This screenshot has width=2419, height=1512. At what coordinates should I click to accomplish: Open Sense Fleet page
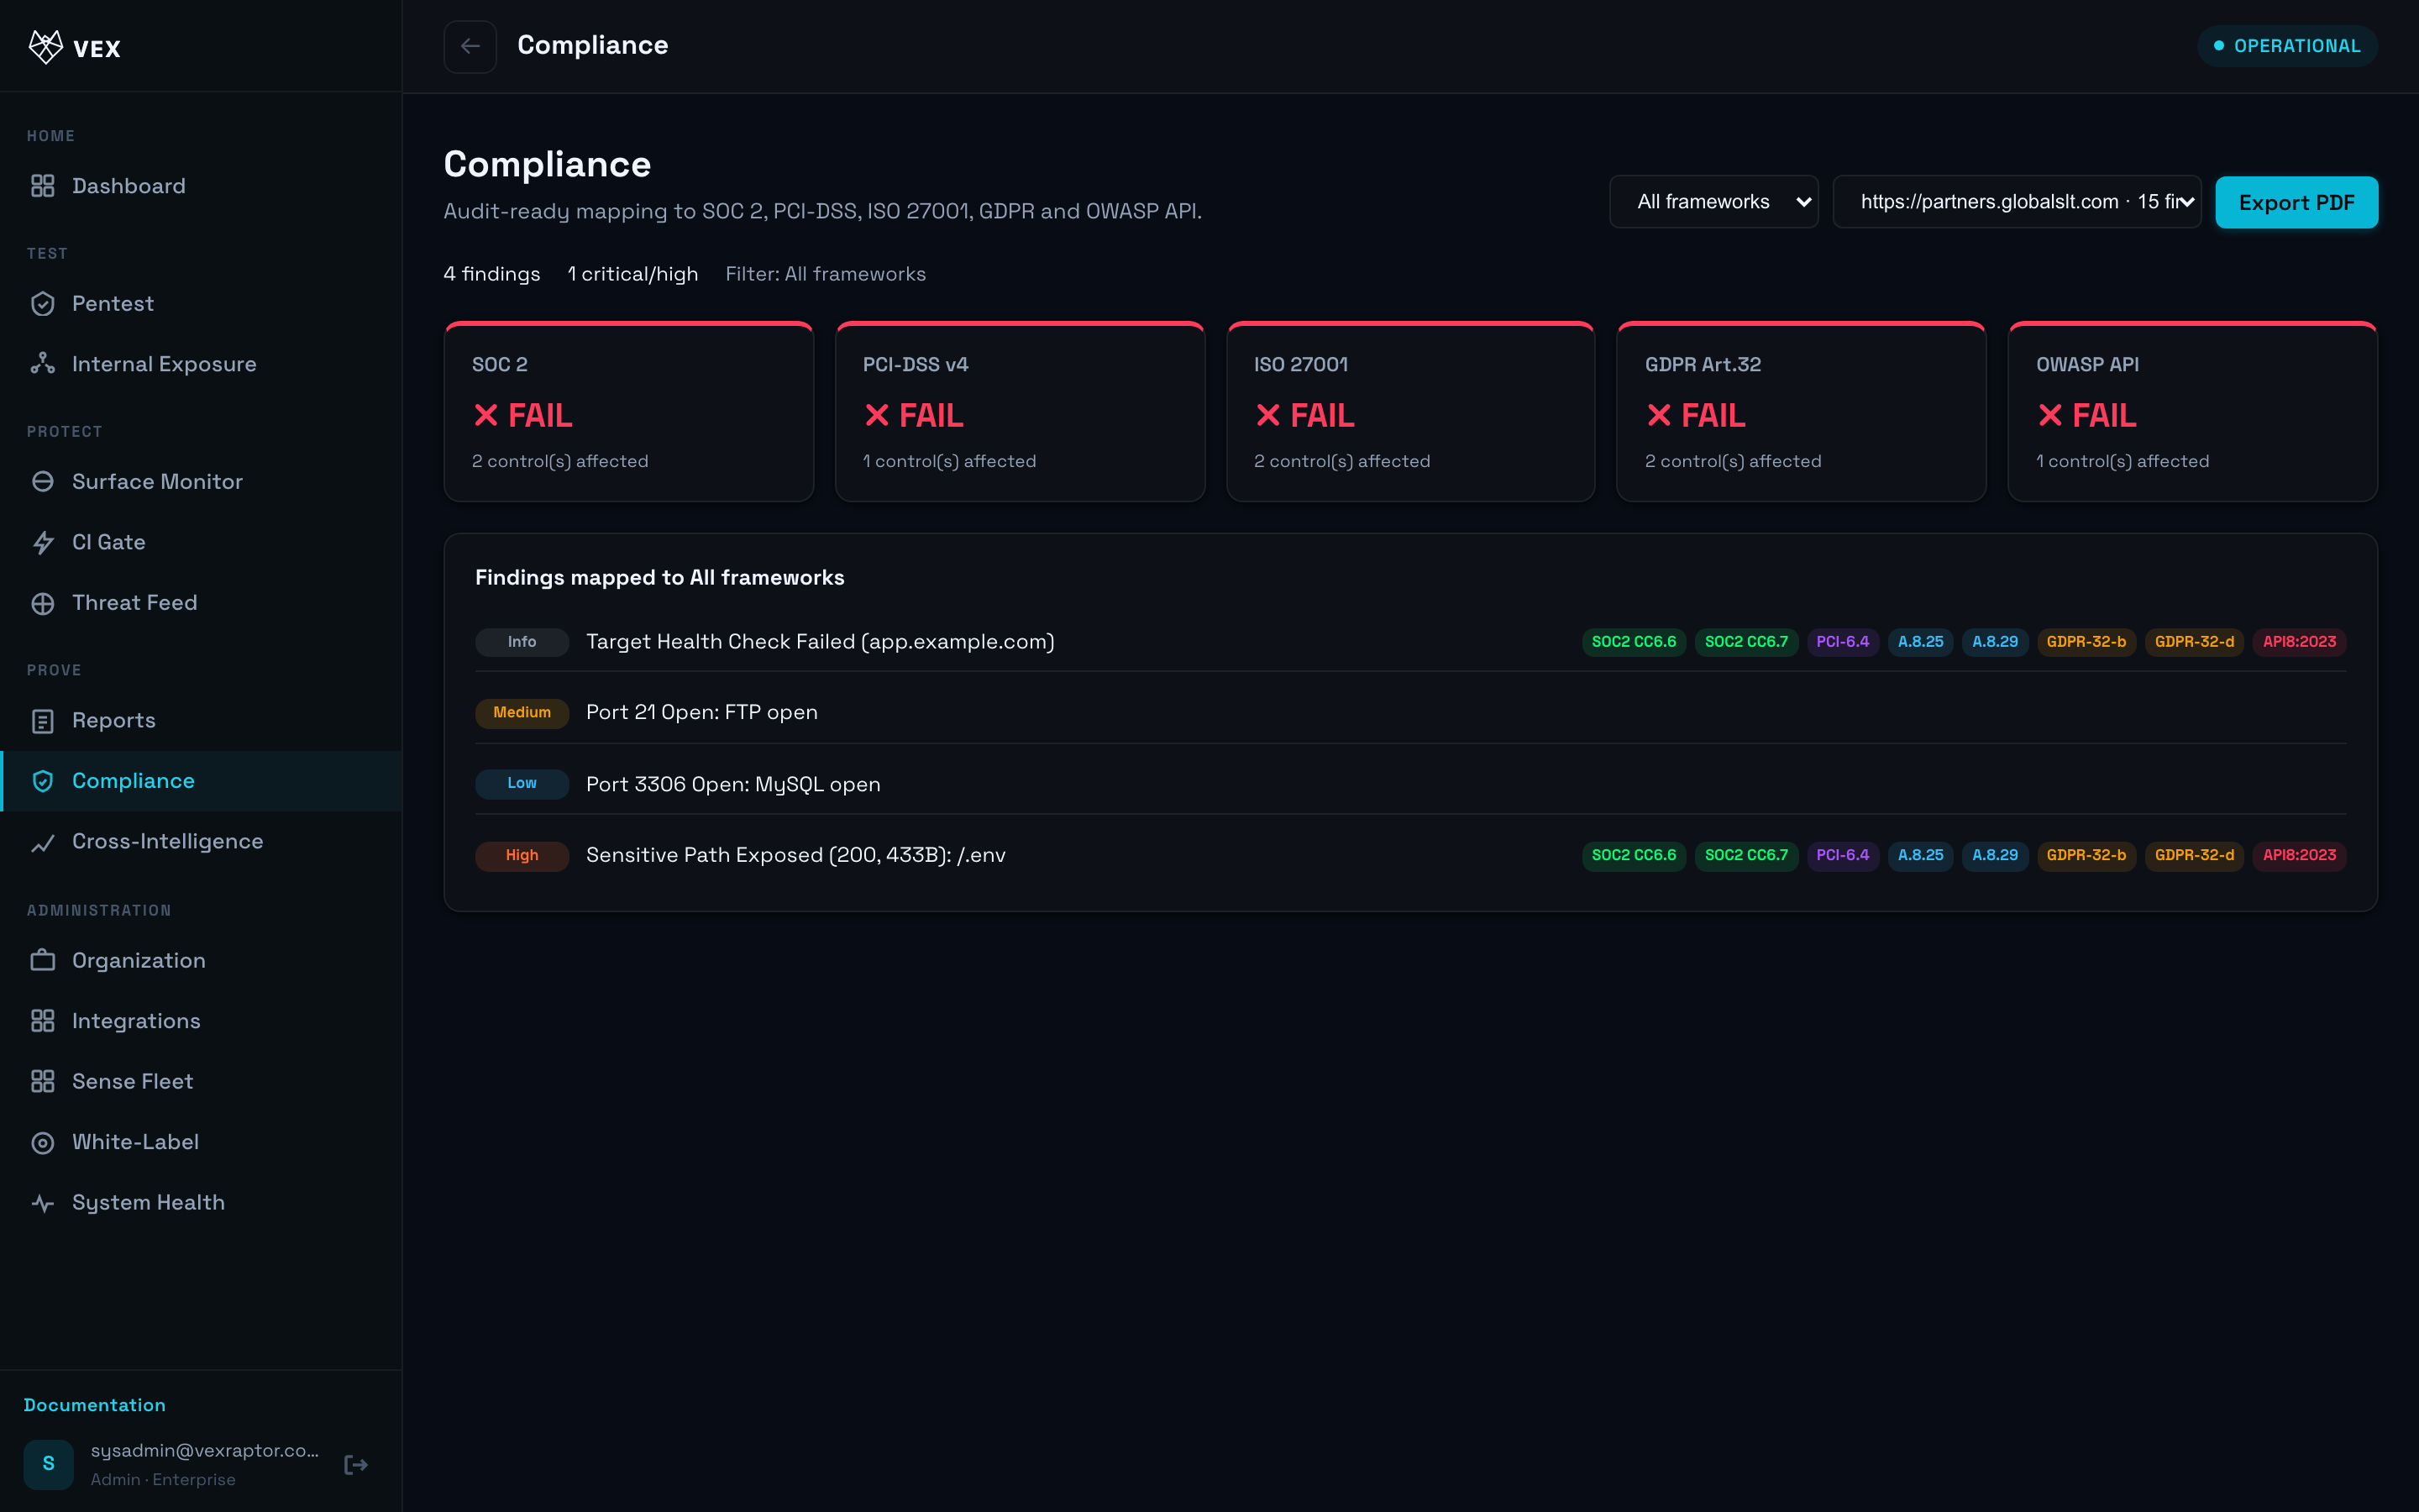[x=201, y=1081]
